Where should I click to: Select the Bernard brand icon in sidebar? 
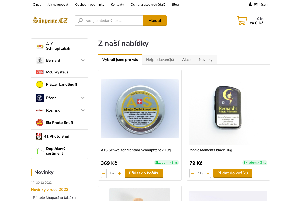[40, 60]
